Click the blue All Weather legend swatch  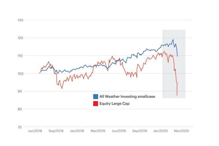pyautogui.click(x=96, y=97)
